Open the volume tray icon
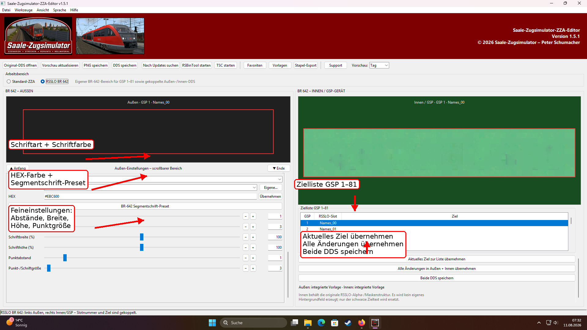The height and width of the screenshot is (330, 587). pyautogui.click(x=556, y=323)
